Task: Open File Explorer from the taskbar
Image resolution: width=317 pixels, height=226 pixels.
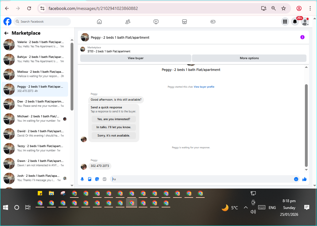Action: point(51,193)
